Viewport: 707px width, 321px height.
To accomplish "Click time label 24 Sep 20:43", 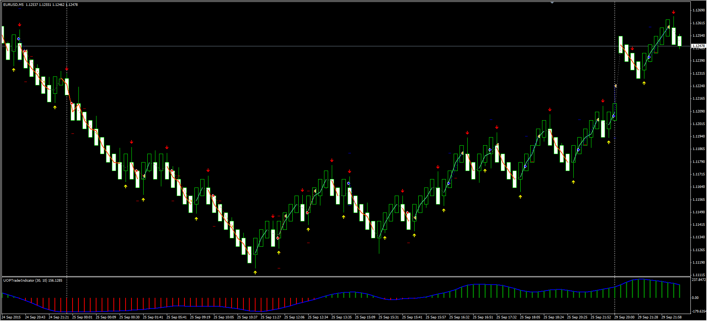I will (35, 317).
